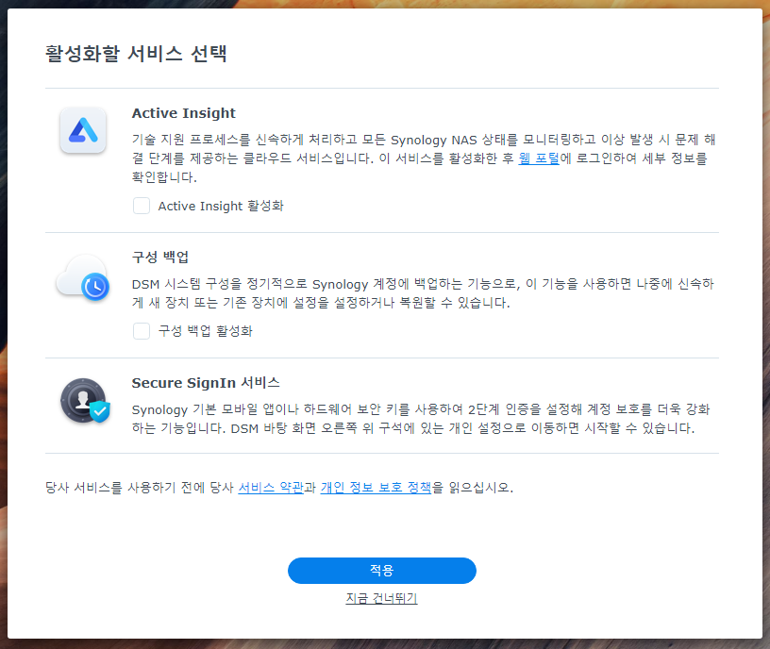This screenshot has height=649, width=770.
Task: Click the 구성 백업 section title
Action: [160, 257]
